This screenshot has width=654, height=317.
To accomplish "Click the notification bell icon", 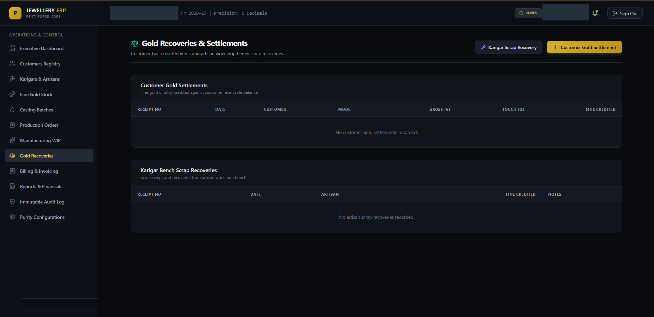I will coord(595,13).
